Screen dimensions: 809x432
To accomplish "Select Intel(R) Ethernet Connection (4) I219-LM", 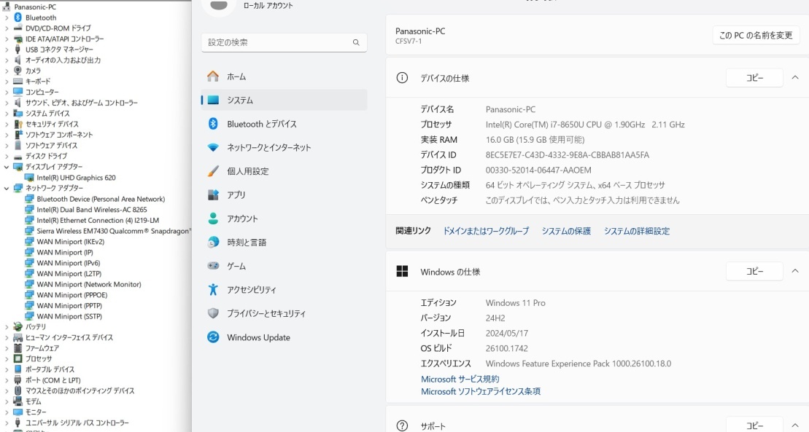I will click(98, 220).
